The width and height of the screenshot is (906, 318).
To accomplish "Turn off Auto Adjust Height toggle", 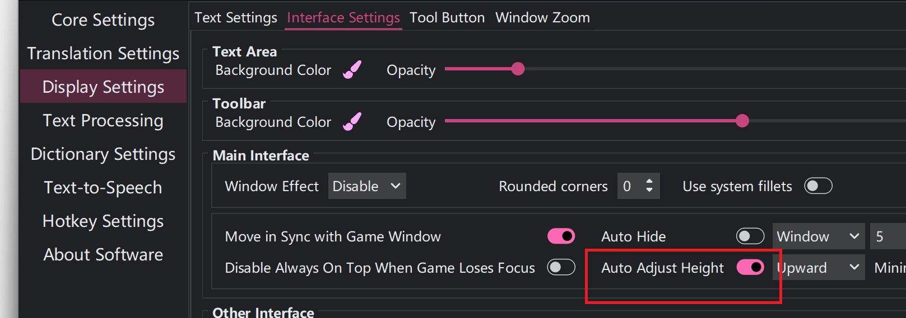I will pos(750,268).
